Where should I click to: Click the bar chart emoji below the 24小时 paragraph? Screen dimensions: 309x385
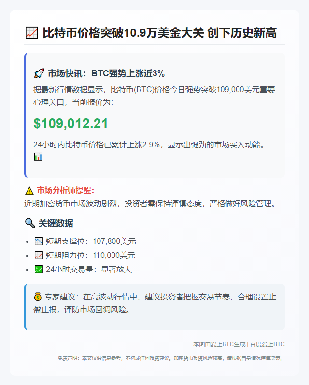tap(38, 157)
